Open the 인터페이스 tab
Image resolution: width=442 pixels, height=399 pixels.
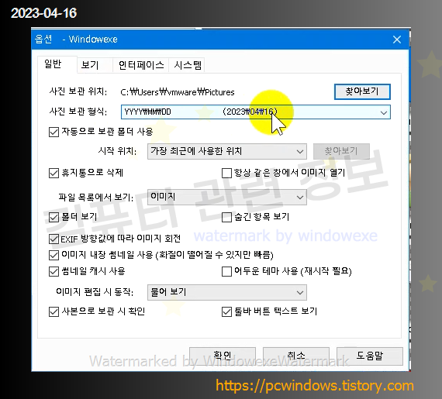click(x=140, y=65)
